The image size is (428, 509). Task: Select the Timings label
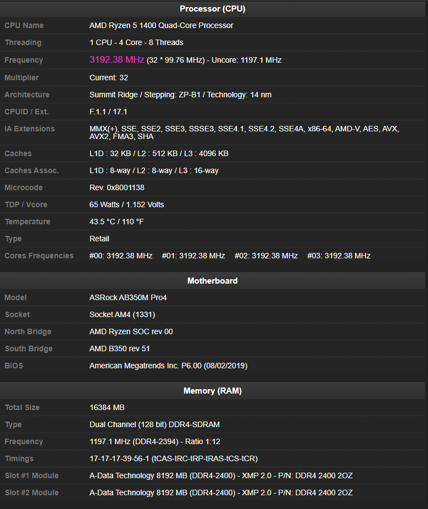(19, 458)
